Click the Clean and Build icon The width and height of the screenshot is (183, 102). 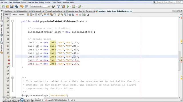(63, 6)
